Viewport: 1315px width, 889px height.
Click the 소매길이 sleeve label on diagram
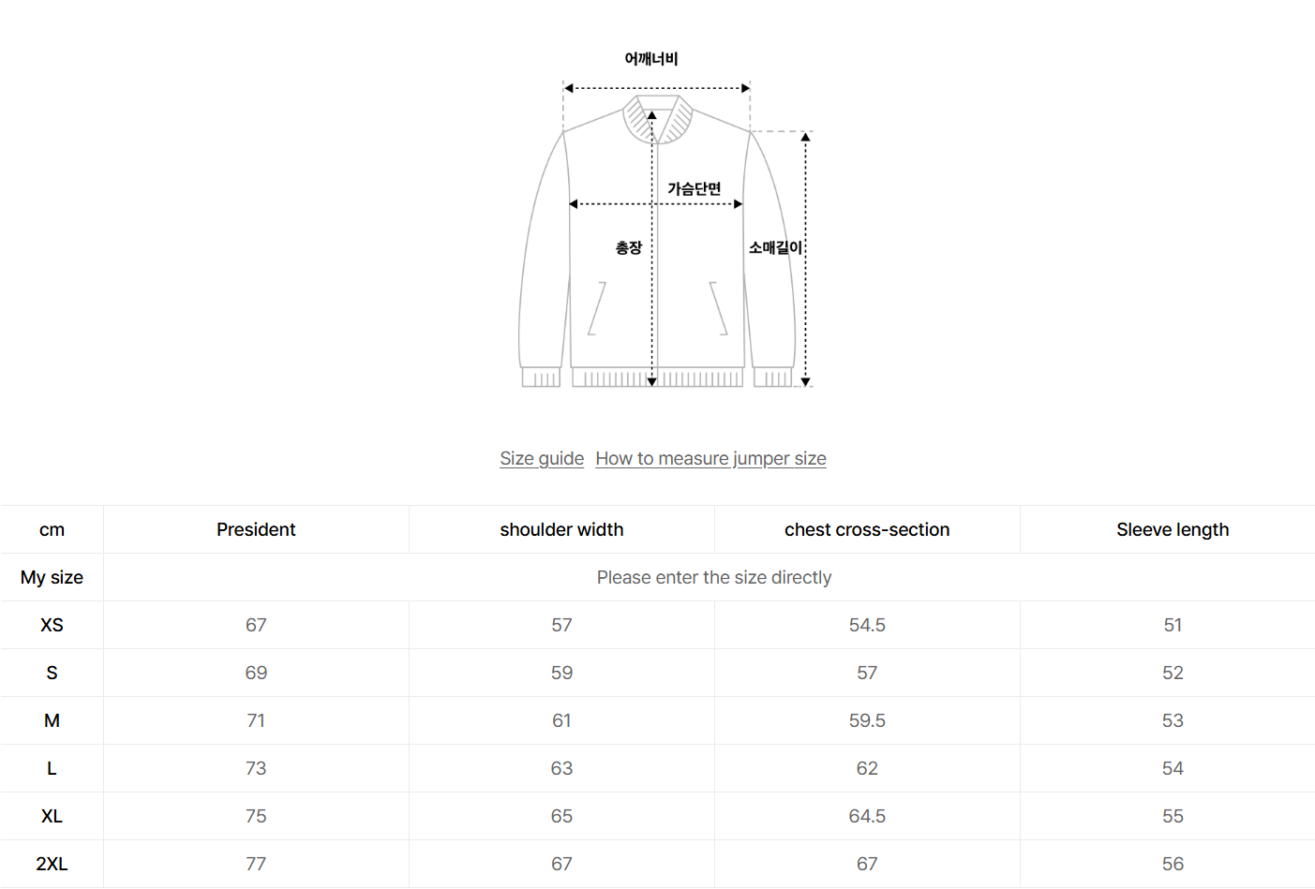(x=775, y=247)
